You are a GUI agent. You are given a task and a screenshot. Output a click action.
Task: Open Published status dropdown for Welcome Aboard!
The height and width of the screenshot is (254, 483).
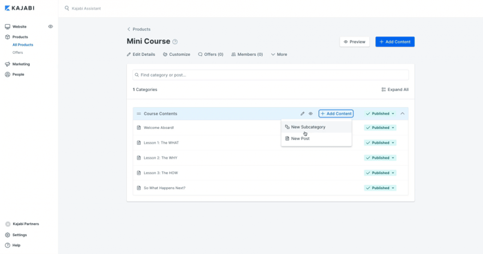click(x=380, y=128)
